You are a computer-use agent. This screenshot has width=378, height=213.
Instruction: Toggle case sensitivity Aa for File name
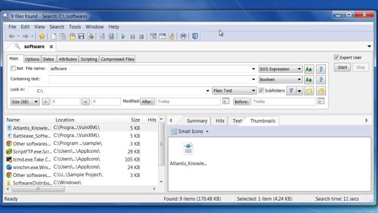click(x=309, y=69)
